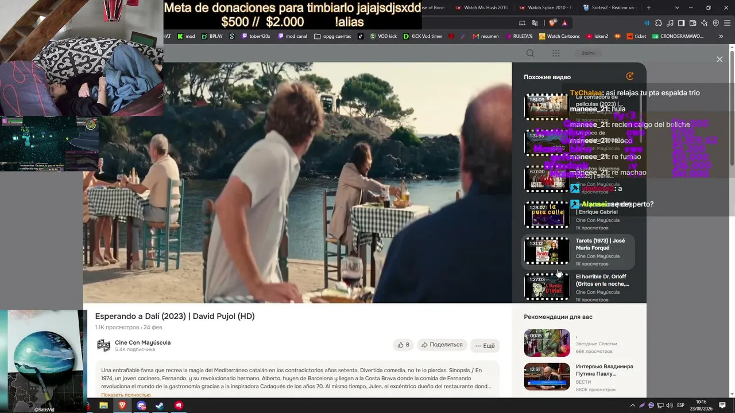Open the CRONOGRAMAWO... bookmark
The image size is (735, 413).
[x=678, y=36]
